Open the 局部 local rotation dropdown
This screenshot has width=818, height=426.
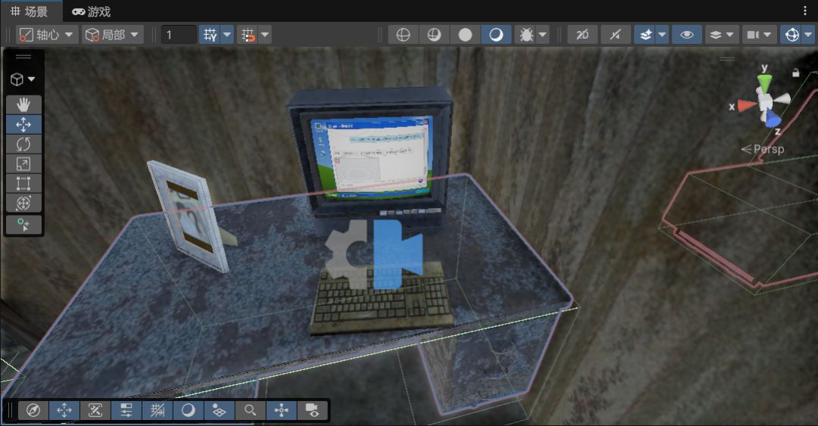click(113, 35)
